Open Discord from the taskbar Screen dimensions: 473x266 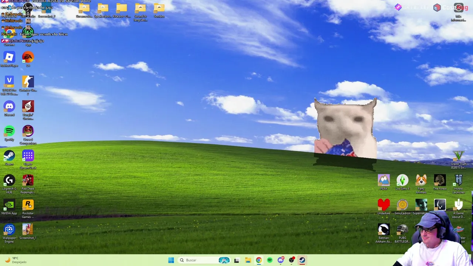tap(280, 260)
